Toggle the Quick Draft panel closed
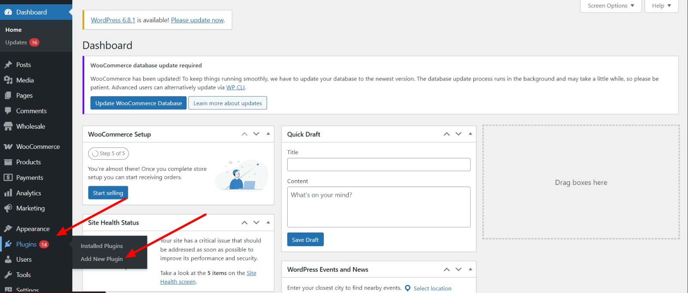 [470, 134]
